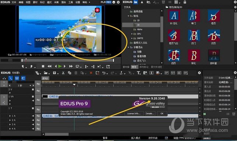The image size is (237, 141).
Task: Click the Cut scissors icon in timeline toolbar
Action: [63, 73]
